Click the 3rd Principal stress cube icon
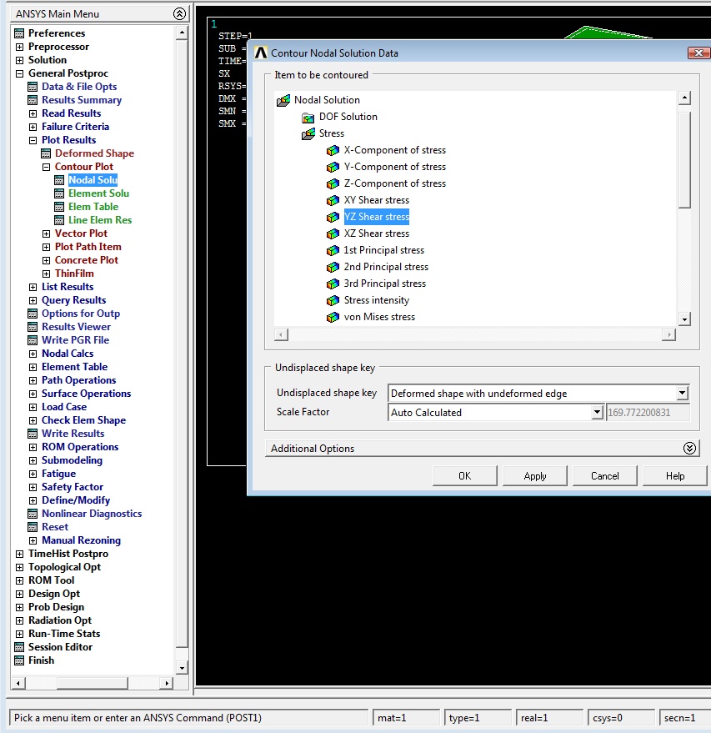Screen dimensions: 711x733 (333, 284)
